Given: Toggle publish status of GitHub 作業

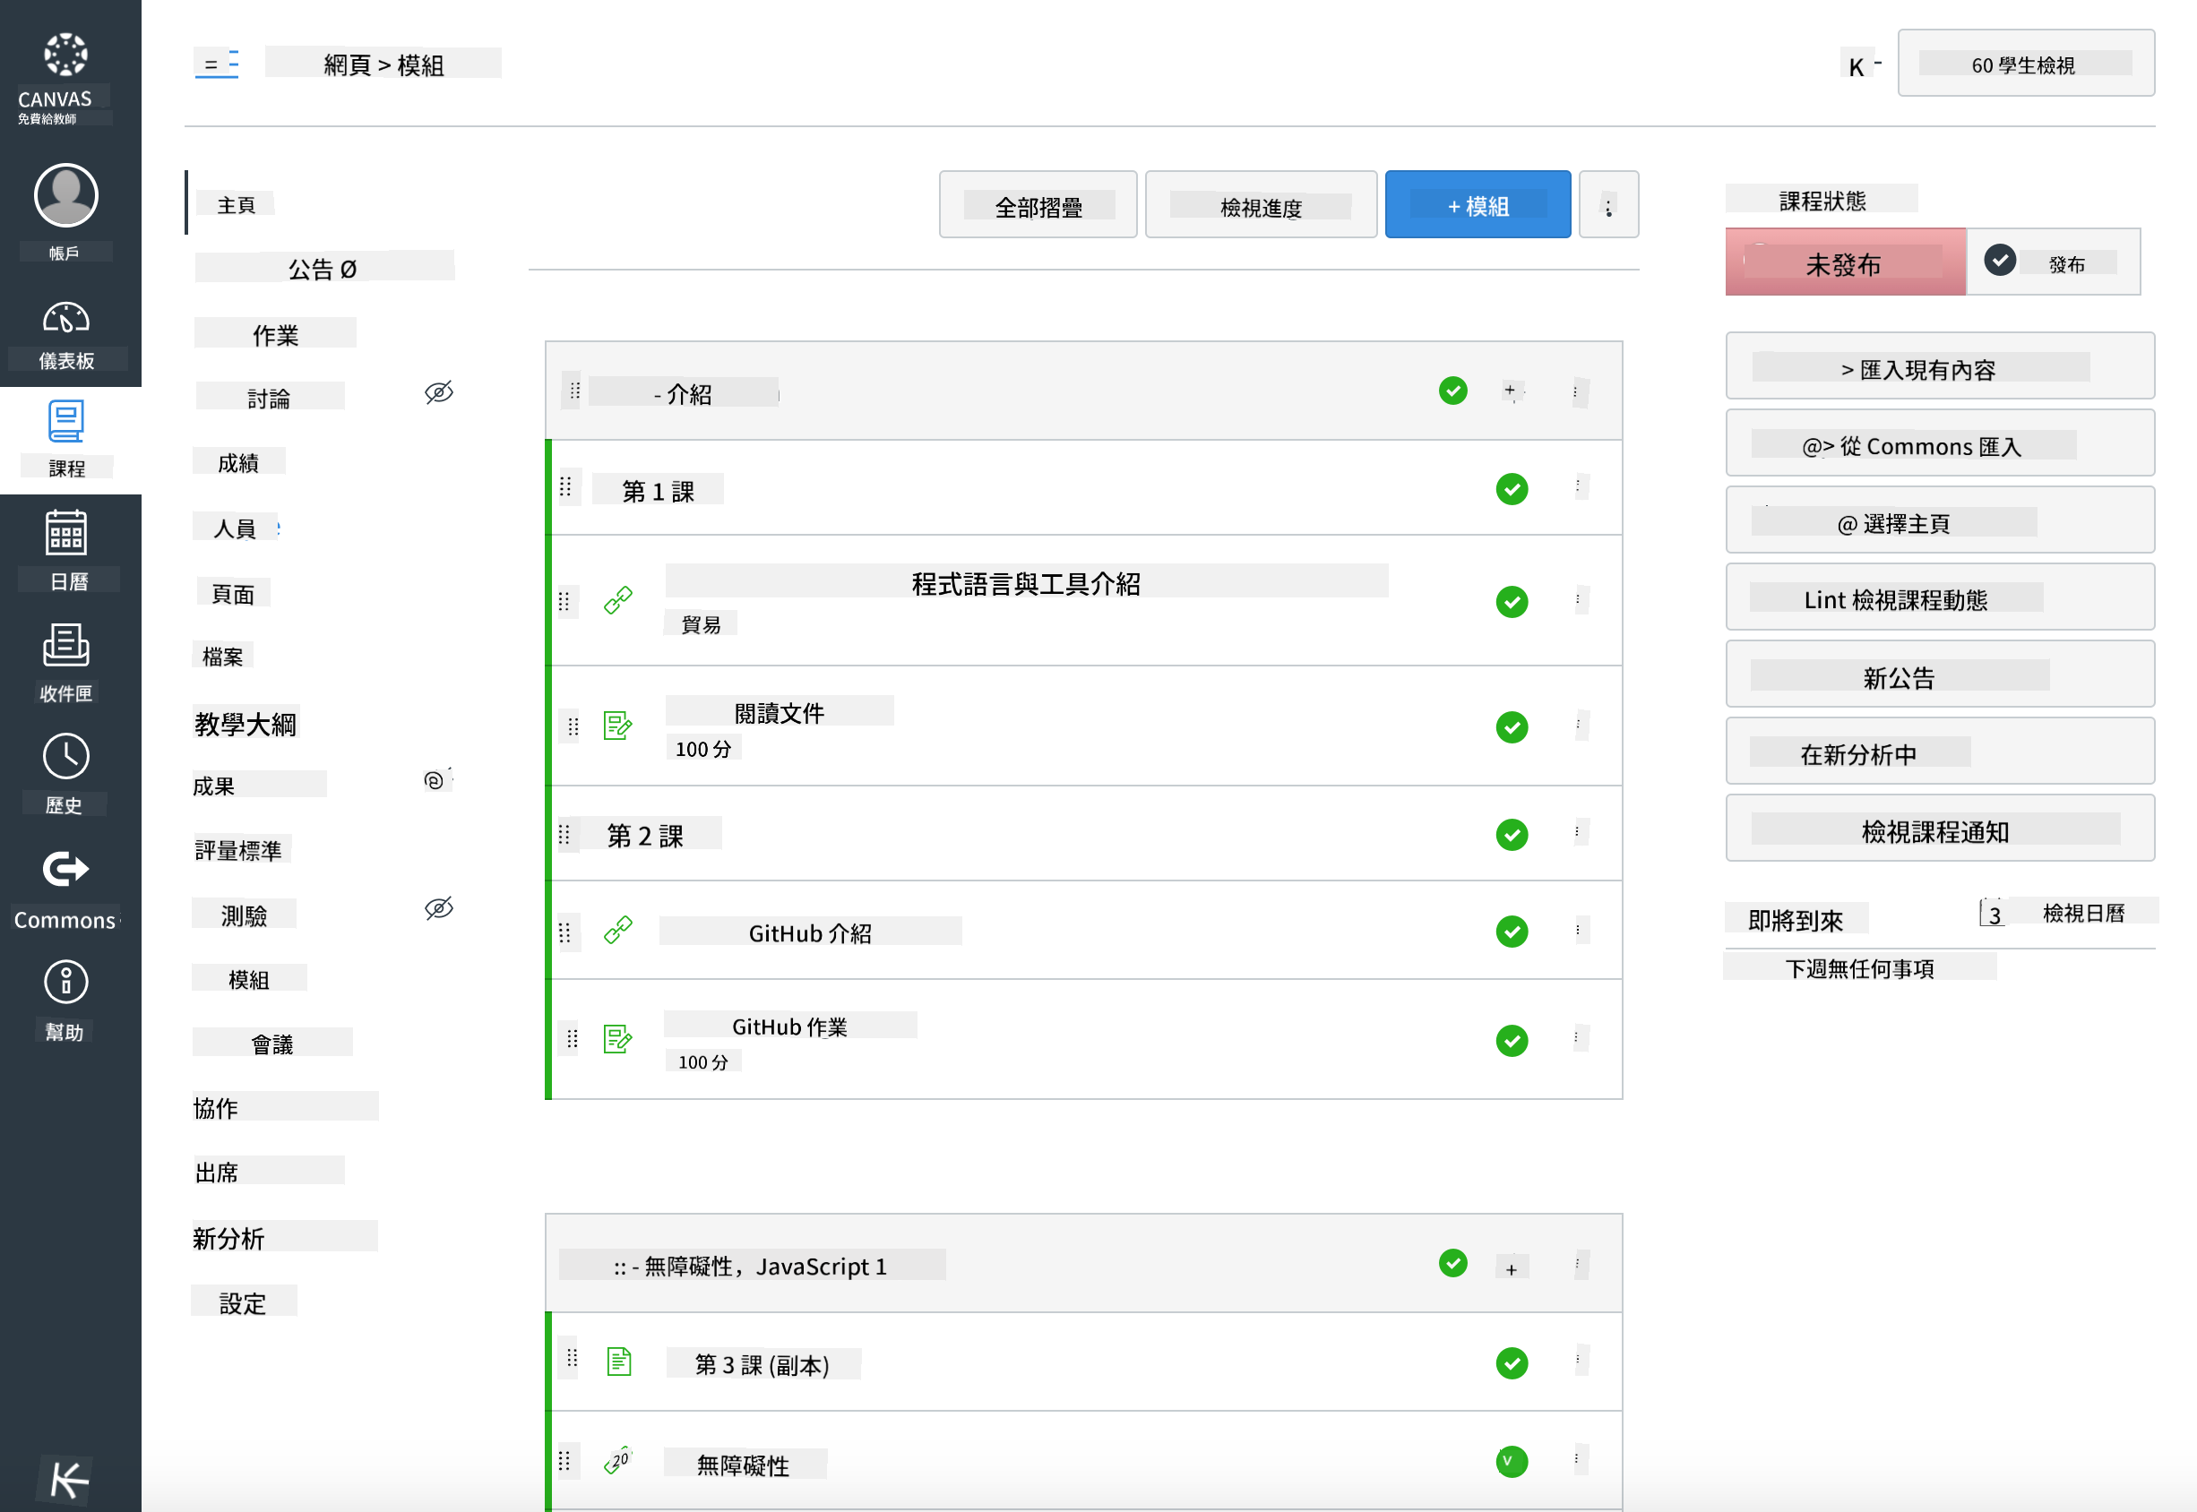Looking at the screenshot, I should point(1511,1040).
